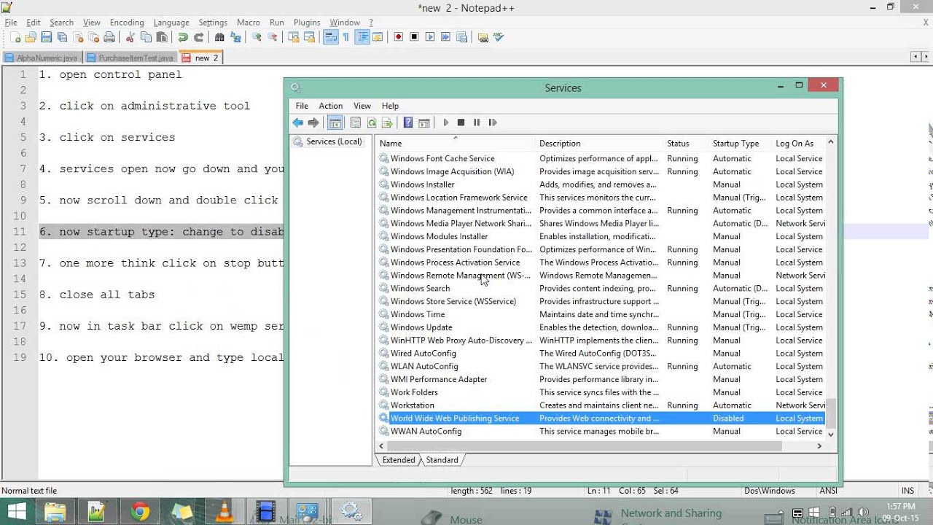Viewport: 933px width, 525px height.
Task: Select Windows Search service row
Action: 602,289
